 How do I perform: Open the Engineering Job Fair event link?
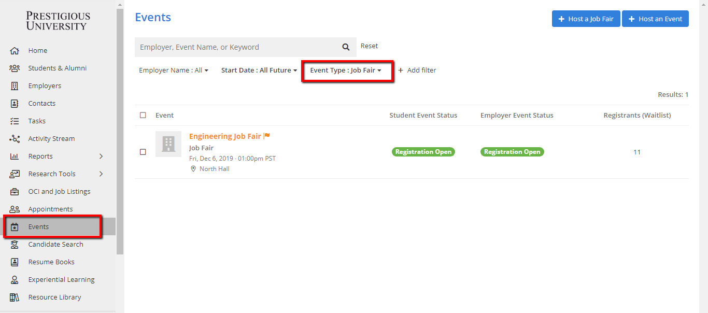(225, 136)
